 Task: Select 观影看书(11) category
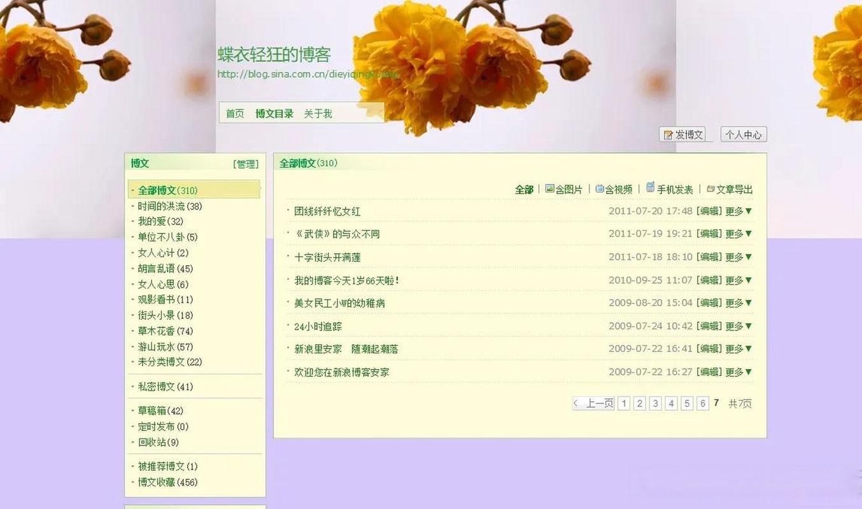click(166, 300)
